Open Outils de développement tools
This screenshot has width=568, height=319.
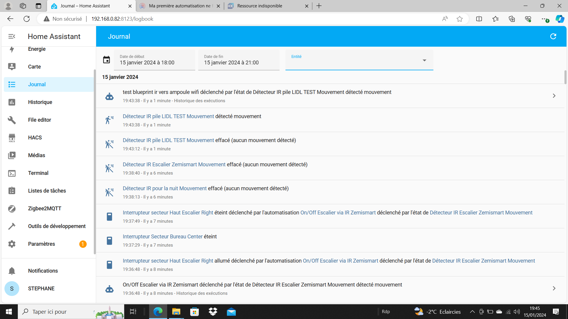pyautogui.click(x=57, y=226)
